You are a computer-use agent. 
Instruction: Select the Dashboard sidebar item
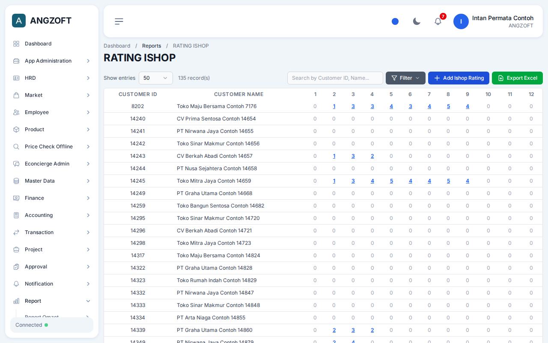coord(52,44)
